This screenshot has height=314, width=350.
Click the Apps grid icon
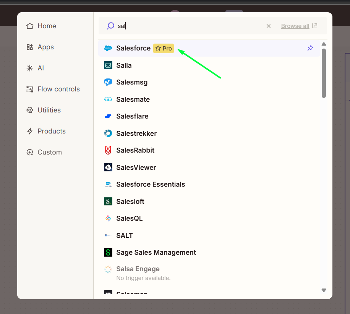coord(30,47)
